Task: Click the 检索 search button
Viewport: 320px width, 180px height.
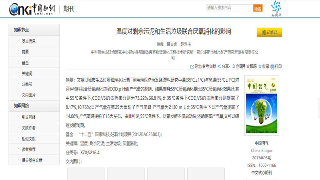Action: point(258,8)
